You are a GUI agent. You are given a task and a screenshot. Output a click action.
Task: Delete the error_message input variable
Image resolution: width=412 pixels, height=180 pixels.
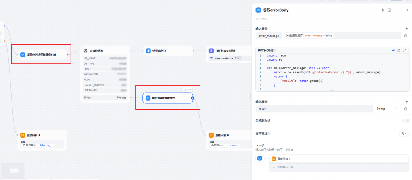pos(406,36)
